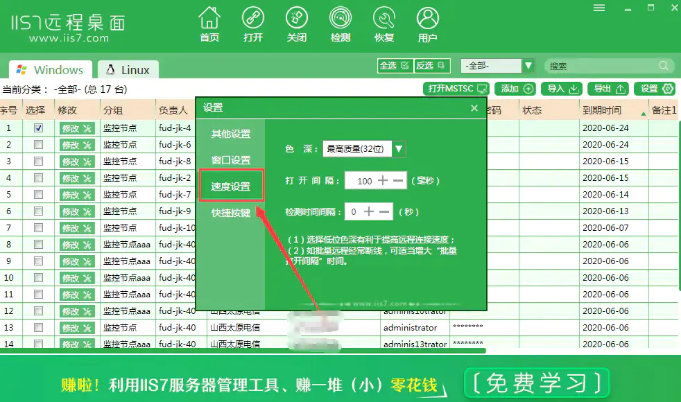Click the 打开MSTSC button
Image resolution: width=681 pixels, height=402 pixels.
[x=456, y=89]
